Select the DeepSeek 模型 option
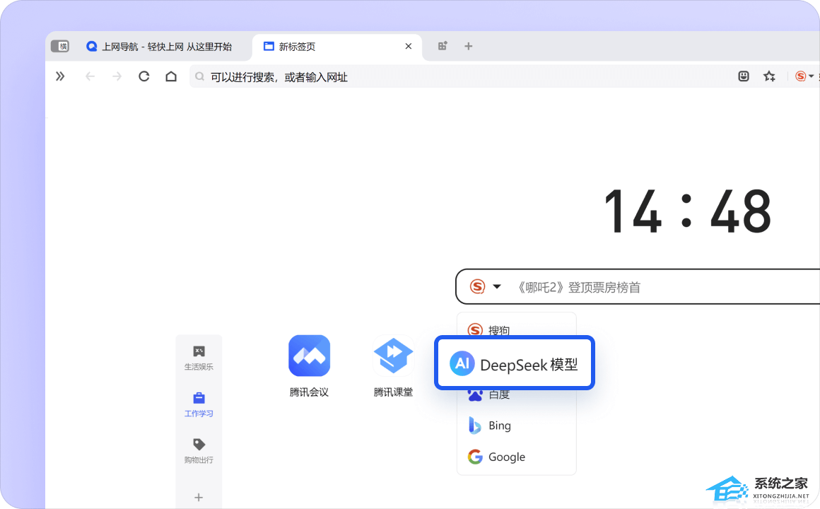 pos(515,363)
